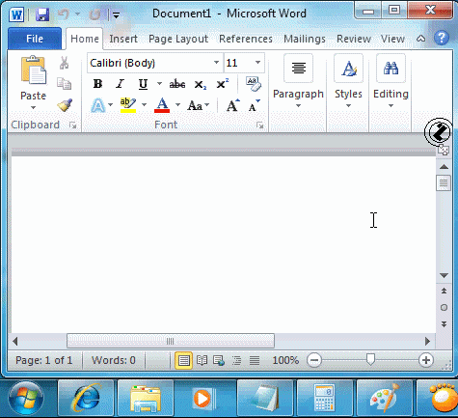Open the Customize Quick Access Toolbar arrow
The height and width of the screenshot is (418, 458).
tap(116, 14)
